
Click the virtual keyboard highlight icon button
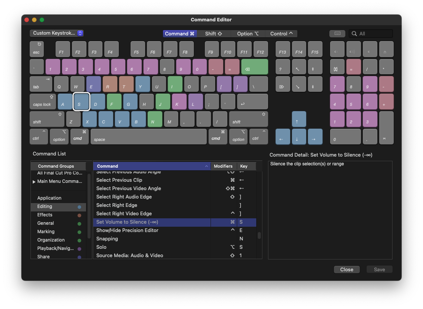click(337, 34)
